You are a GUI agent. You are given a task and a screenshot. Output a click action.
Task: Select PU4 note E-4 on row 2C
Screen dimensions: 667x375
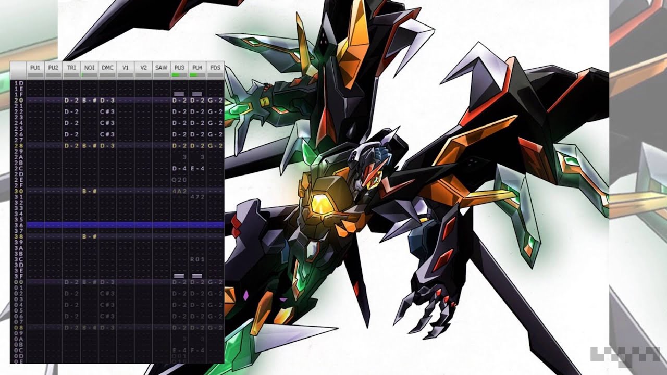coord(197,169)
